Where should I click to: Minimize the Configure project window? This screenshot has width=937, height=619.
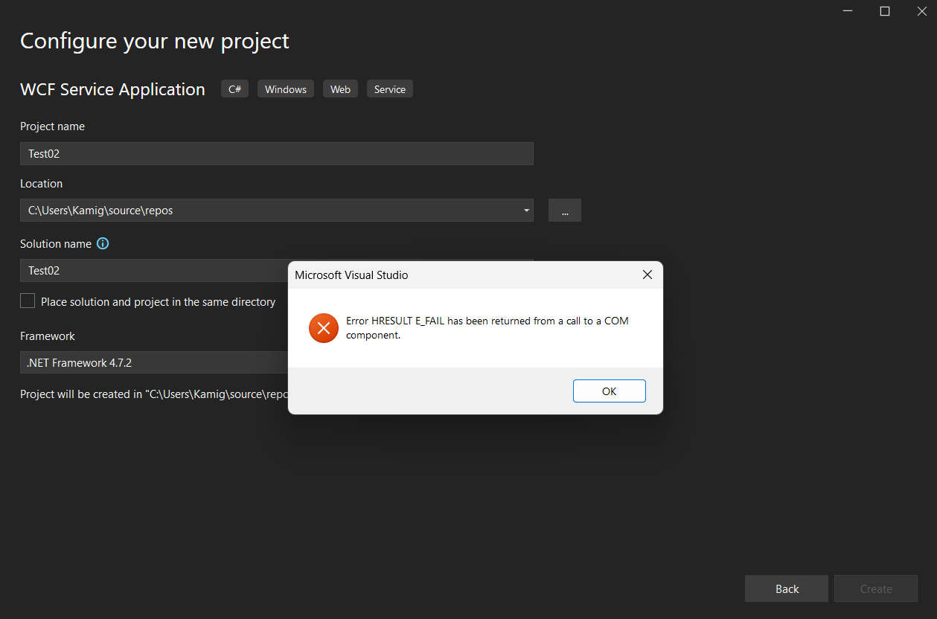(848, 11)
